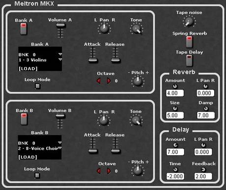
Task: Open the 2 - 8-Voice Choir dropdown
Action: (x=60, y=148)
